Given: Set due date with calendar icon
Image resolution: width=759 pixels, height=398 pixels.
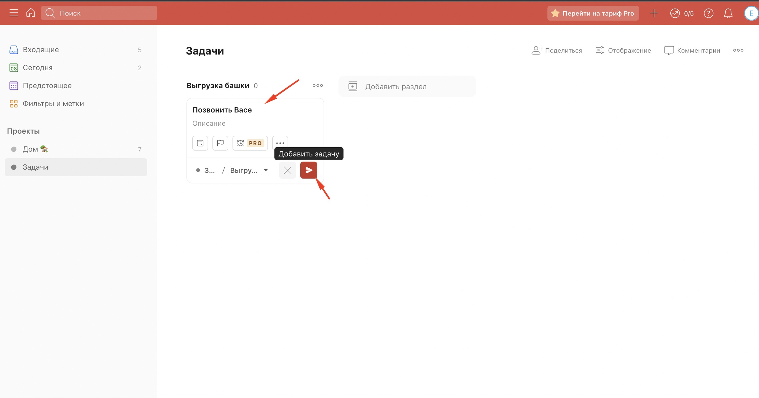Looking at the screenshot, I should coord(200,143).
